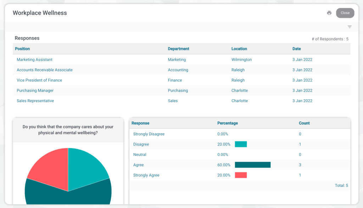The height and width of the screenshot is (208, 363).
Task: Click the Workplace Wellness title
Action: coord(40,13)
